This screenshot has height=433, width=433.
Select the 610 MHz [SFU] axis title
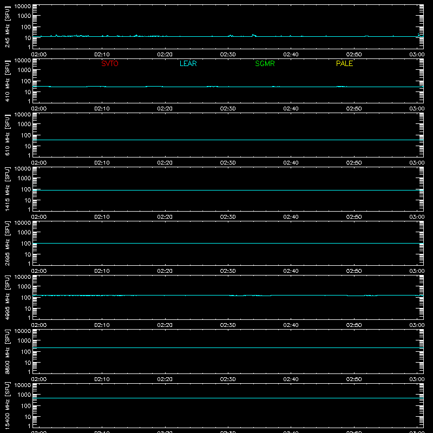click(x=7, y=135)
